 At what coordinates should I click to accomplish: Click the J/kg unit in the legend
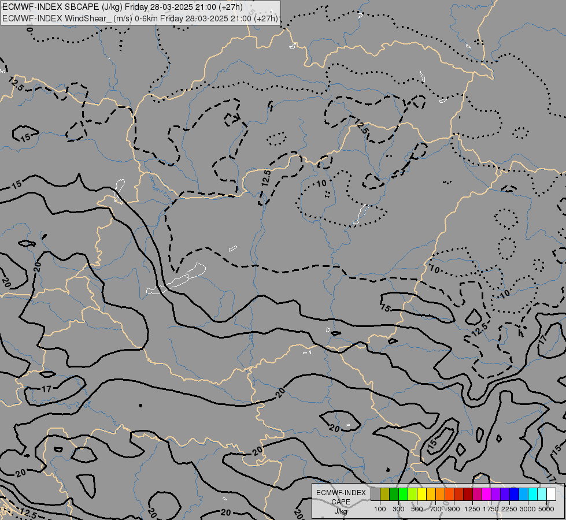pyautogui.click(x=341, y=511)
